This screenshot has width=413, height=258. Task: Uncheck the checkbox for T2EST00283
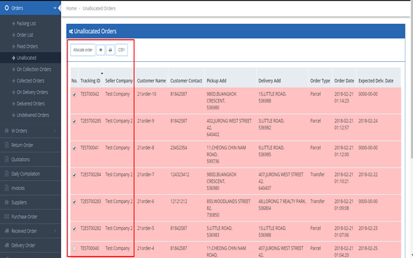click(x=74, y=202)
